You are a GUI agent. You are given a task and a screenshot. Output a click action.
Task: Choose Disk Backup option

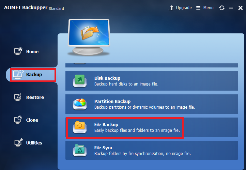click(152, 81)
